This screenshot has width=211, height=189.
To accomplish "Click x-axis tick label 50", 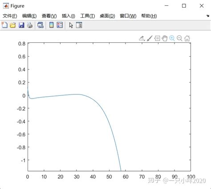I will click(x=109, y=177).
